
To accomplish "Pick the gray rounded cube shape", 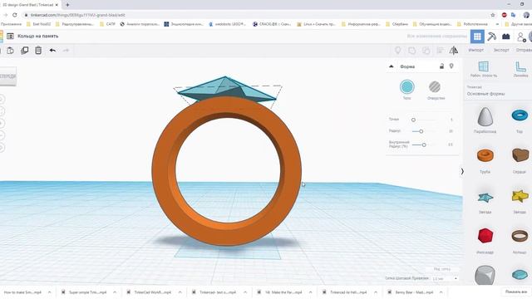I will click(485, 275).
